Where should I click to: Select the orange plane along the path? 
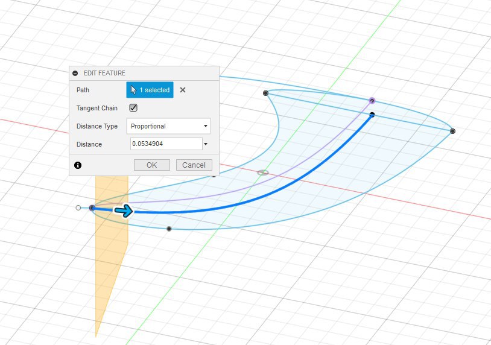click(x=110, y=250)
